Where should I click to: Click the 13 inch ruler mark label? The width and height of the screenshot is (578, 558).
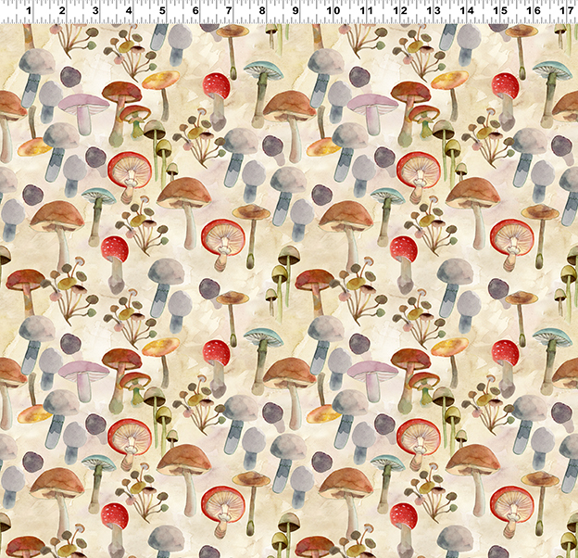433,11
